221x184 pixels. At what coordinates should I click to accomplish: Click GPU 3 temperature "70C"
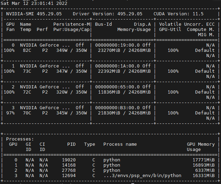[27, 113]
